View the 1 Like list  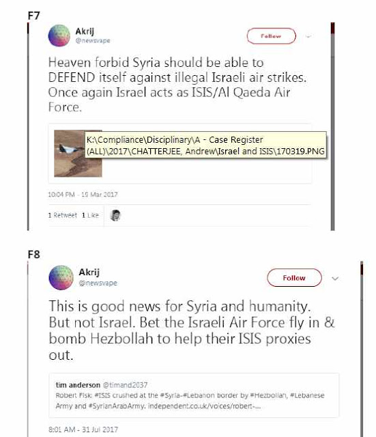tap(90, 215)
